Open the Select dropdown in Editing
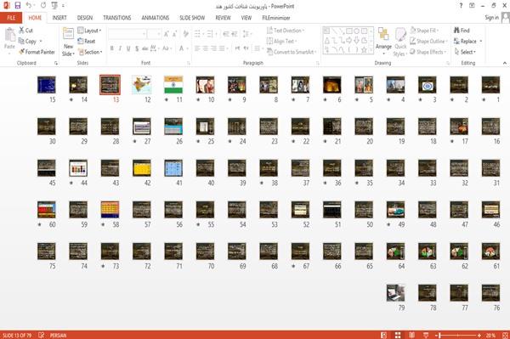Viewport: 510px width, 339px height. click(x=465, y=52)
